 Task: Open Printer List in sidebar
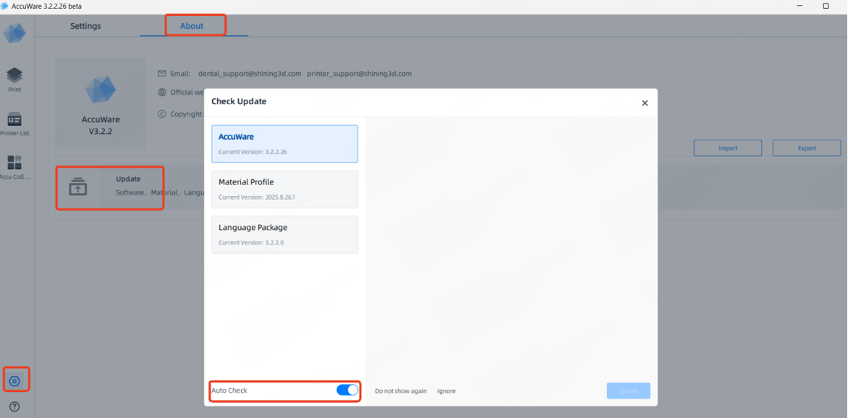click(x=14, y=124)
